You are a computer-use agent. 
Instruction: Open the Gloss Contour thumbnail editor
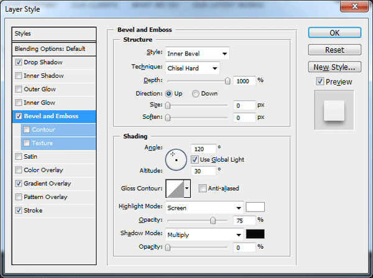175,188
